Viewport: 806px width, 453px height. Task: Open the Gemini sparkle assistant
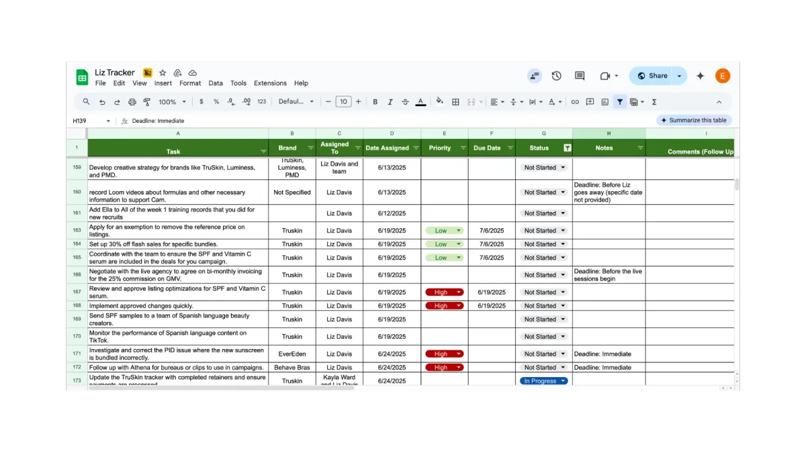click(x=701, y=76)
